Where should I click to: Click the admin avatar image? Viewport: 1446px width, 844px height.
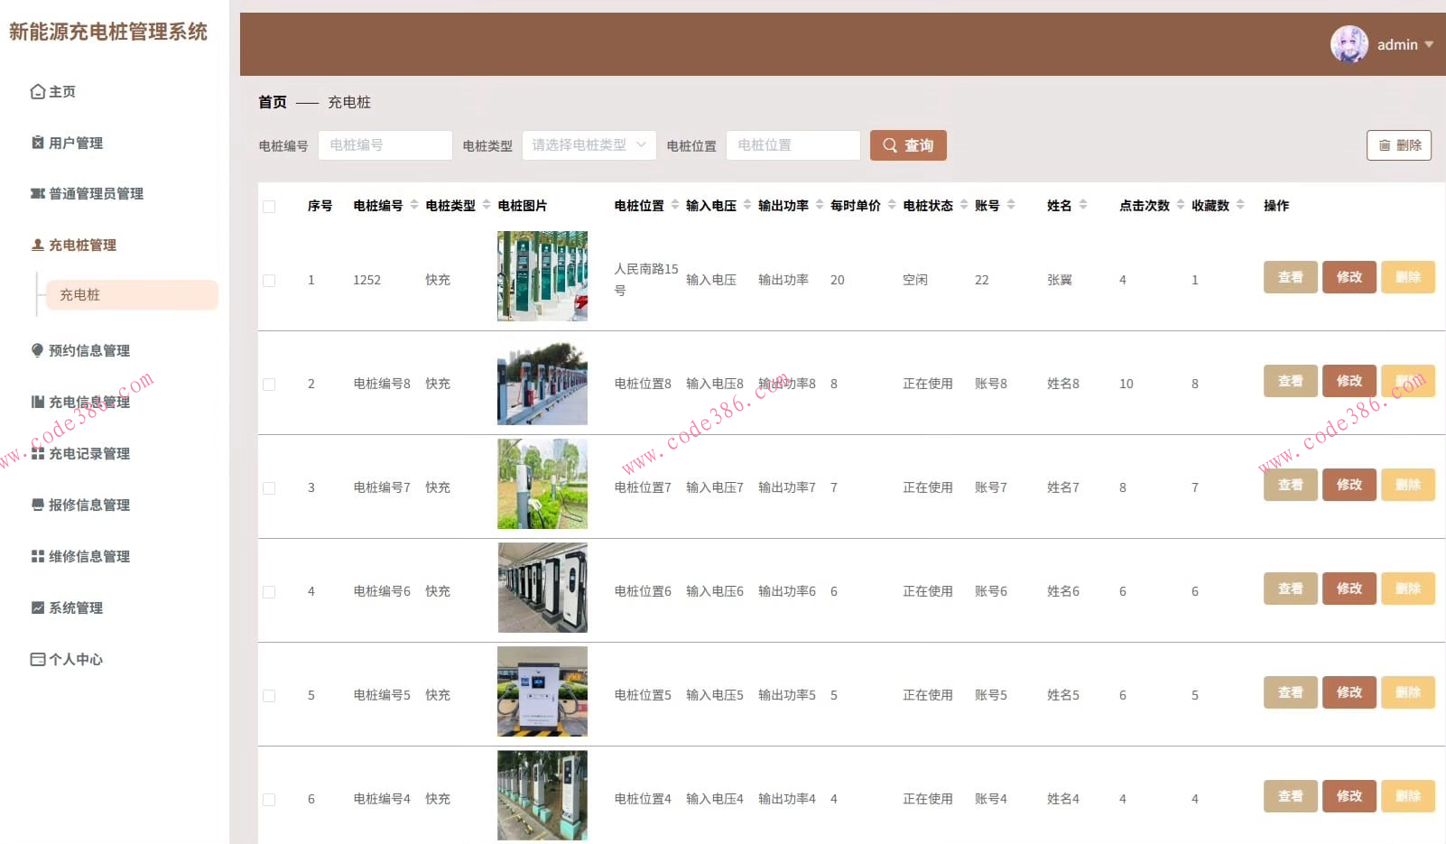tap(1349, 44)
